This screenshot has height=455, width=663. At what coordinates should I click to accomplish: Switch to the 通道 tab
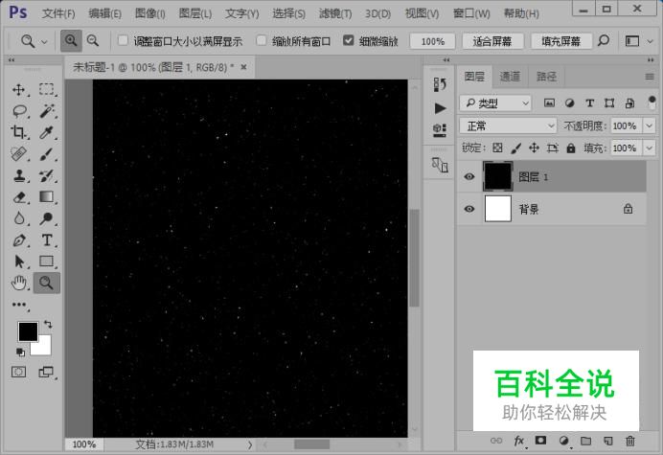[510, 77]
